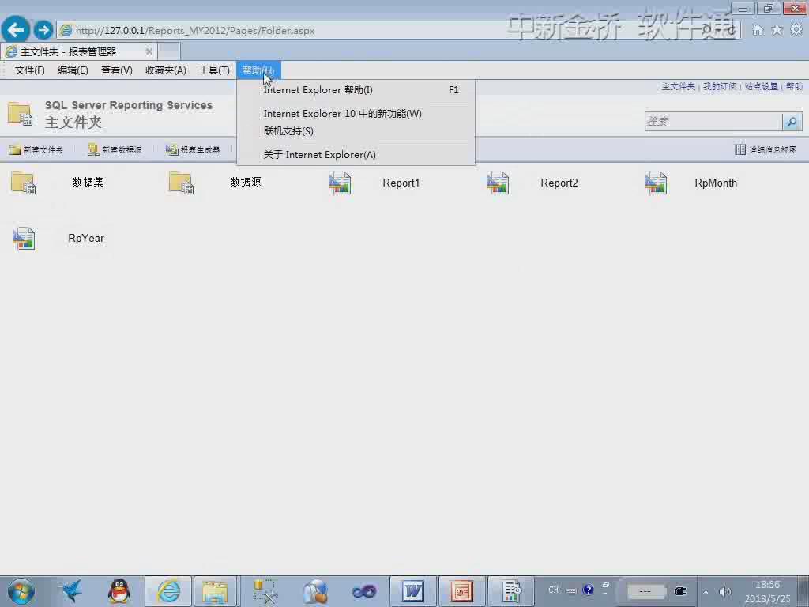Click the RpYear report icon
The image size is (809, 607).
(24, 239)
